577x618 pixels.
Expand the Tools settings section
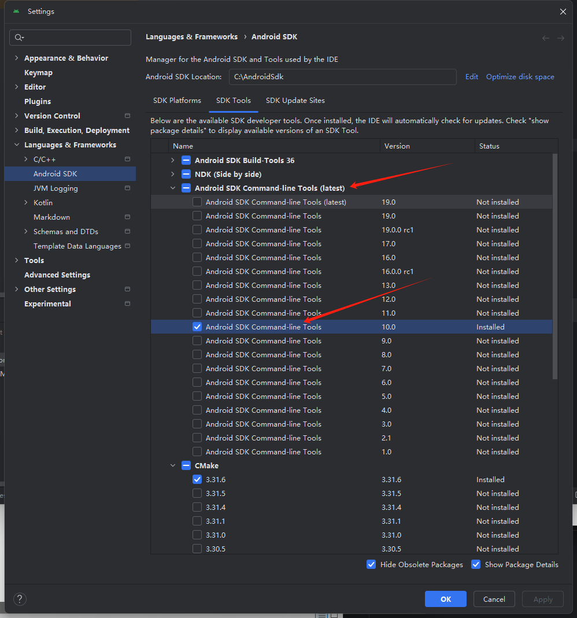pos(17,261)
